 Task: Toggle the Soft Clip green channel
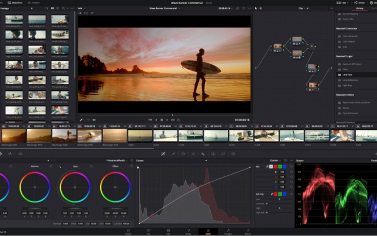point(280,194)
